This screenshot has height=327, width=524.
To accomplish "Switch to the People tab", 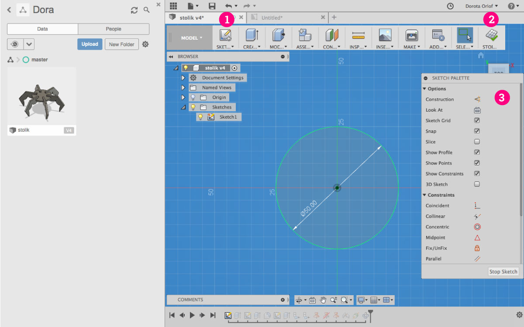I will tap(113, 29).
